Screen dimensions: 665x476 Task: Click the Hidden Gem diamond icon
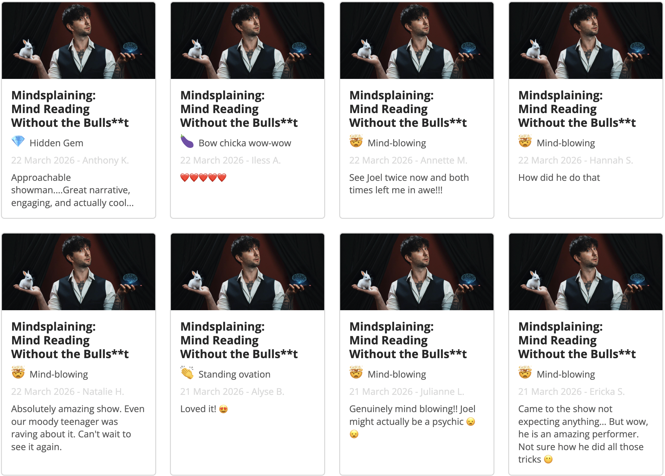point(18,141)
